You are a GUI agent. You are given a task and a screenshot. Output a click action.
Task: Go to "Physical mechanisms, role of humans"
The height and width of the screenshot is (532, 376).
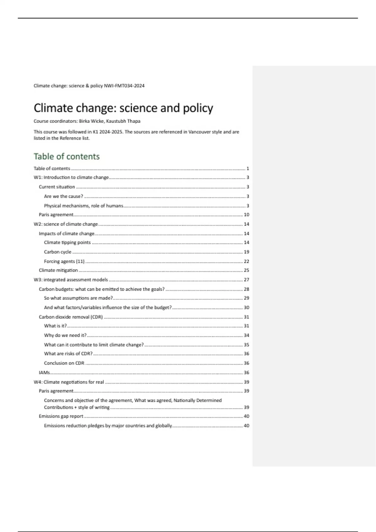click(x=83, y=206)
